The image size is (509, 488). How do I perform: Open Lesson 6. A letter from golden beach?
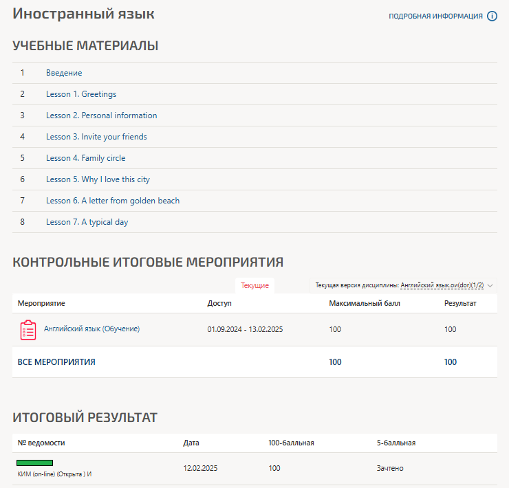(113, 201)
